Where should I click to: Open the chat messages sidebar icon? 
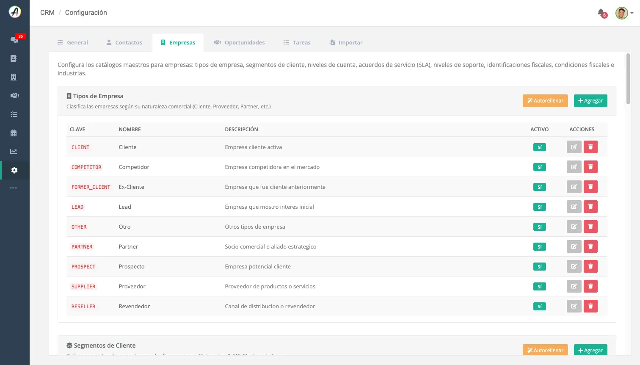click(x=14, y=39)
